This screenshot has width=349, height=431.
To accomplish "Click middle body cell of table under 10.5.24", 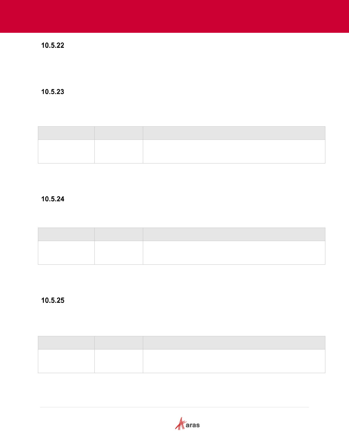I will click(119, 253).
